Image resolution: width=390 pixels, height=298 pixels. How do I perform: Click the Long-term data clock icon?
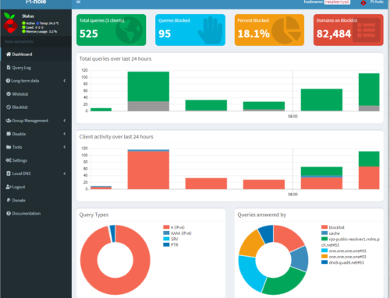[8, 81]
